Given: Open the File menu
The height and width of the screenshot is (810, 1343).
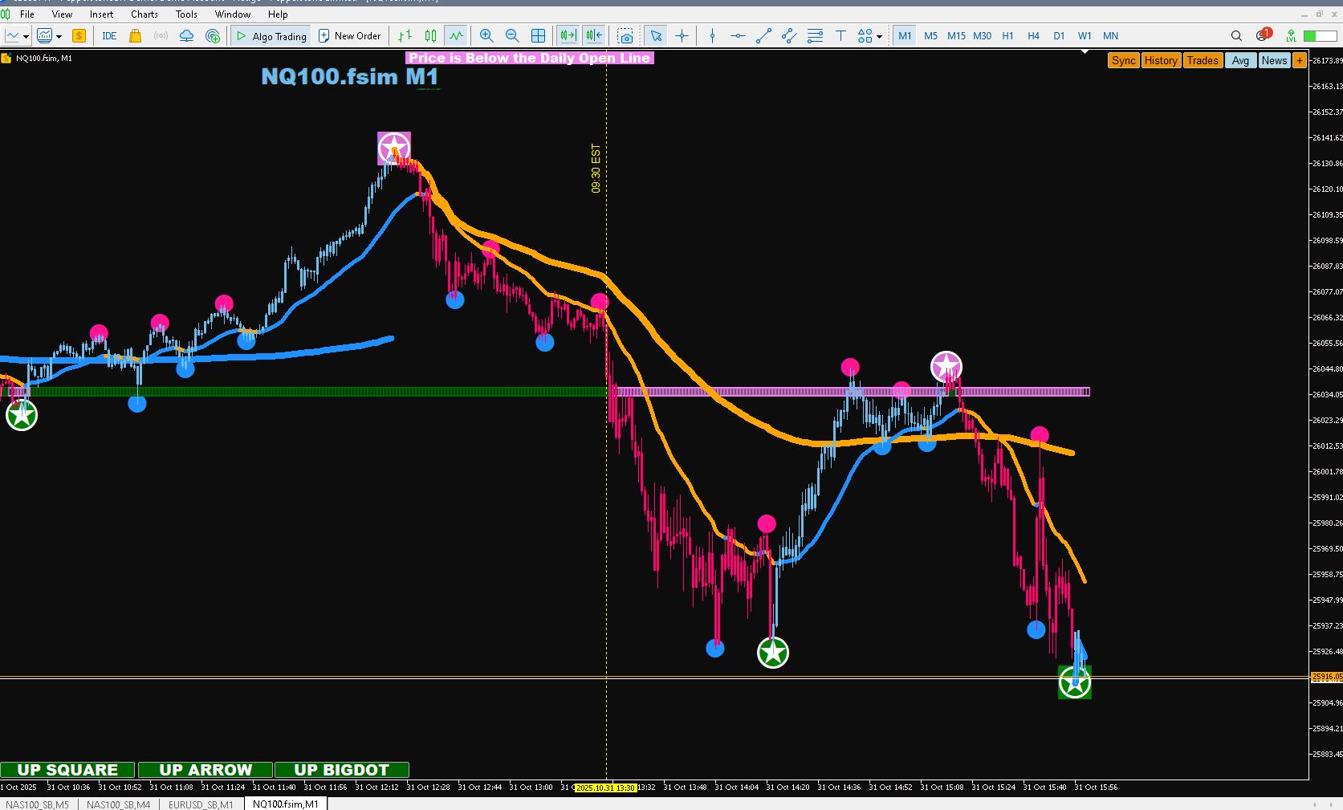Looking at the screenshot, I should (x=26, y=14).
